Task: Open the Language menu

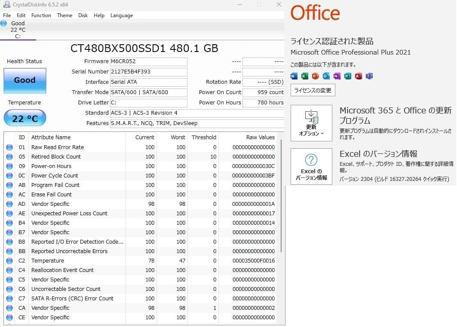Action: tap(122, 15)
